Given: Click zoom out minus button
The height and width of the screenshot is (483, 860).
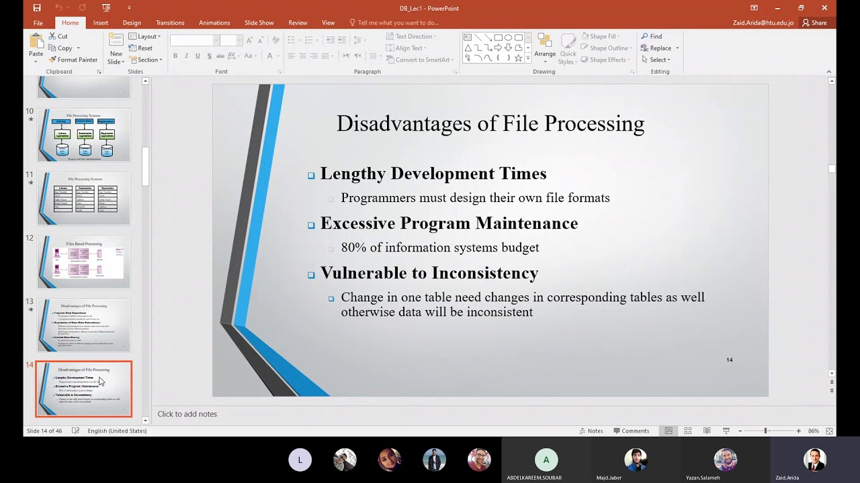Looking at the screenshot, I should coord(740,431).
